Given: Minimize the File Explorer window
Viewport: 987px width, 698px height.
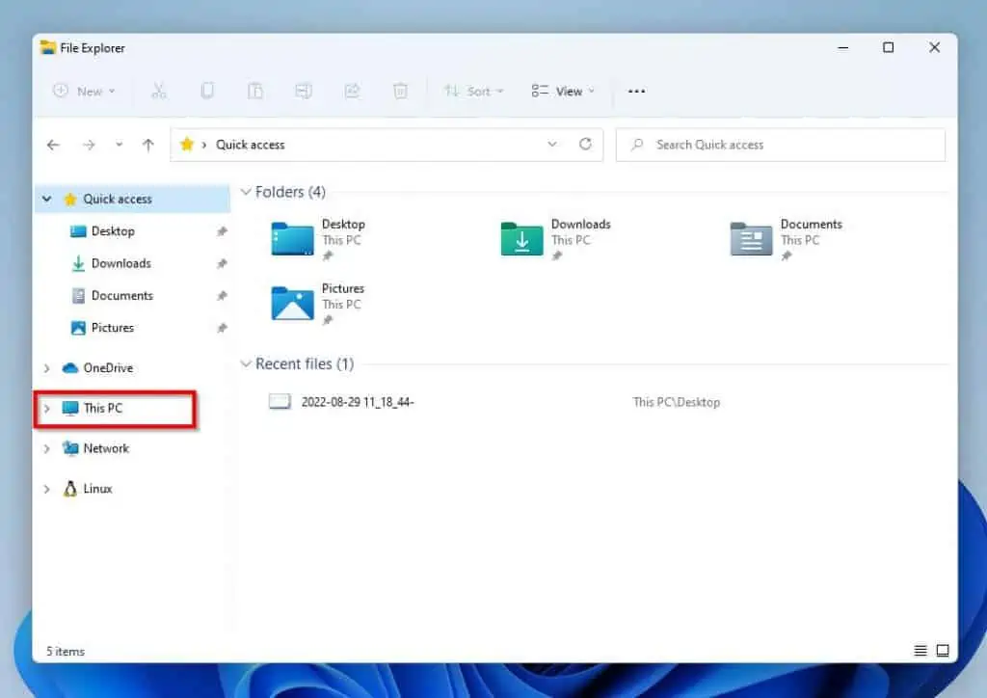Looking at the screenshot, I should click(842, 48).
